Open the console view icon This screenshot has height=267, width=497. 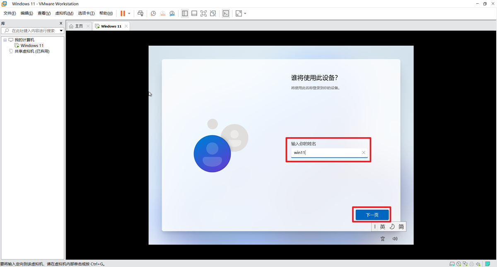(225, 13)
